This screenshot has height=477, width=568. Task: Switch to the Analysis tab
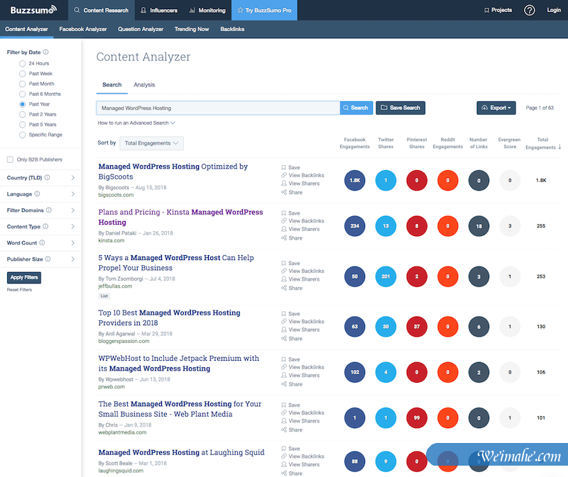click(x=144, y=85)
